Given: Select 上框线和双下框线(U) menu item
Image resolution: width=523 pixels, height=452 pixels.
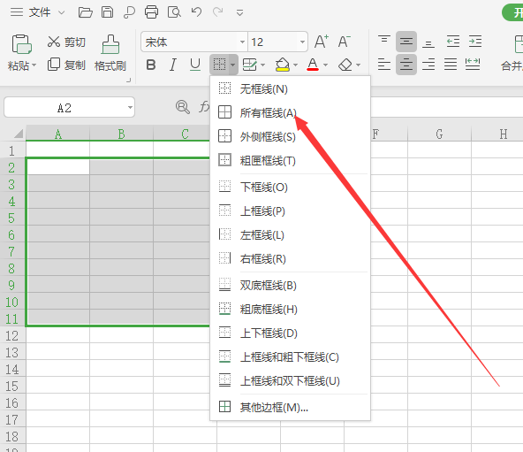Looking at the screenshot, I should tap(290, 381).
